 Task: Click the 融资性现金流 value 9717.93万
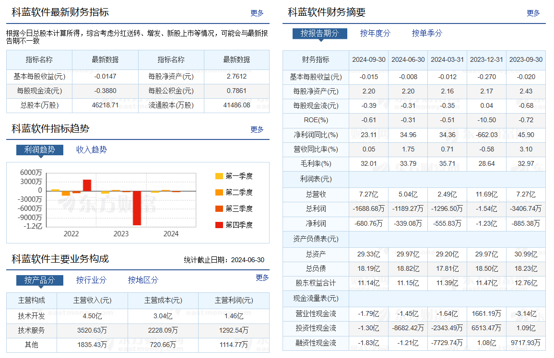[526, 343]
